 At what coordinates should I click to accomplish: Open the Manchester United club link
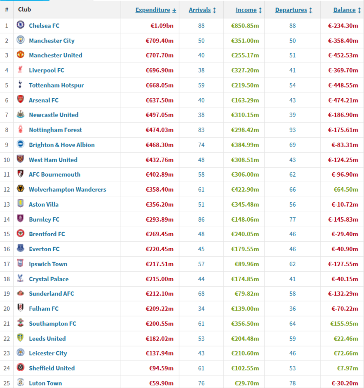[x=55, y=55]
